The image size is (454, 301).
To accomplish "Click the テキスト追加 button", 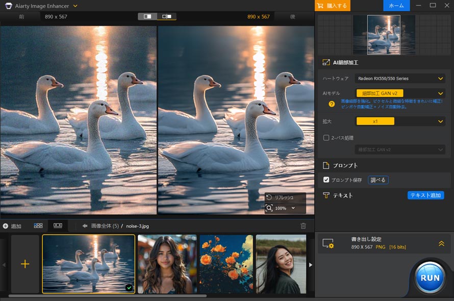I will (x=425, y=195).
